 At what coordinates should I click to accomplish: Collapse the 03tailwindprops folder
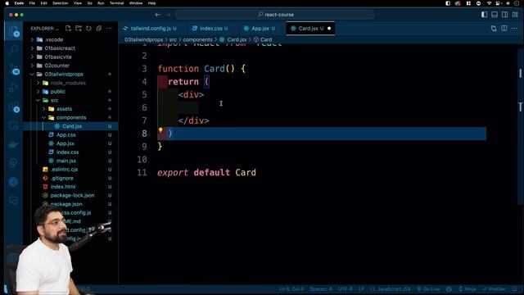pos(70,75)
